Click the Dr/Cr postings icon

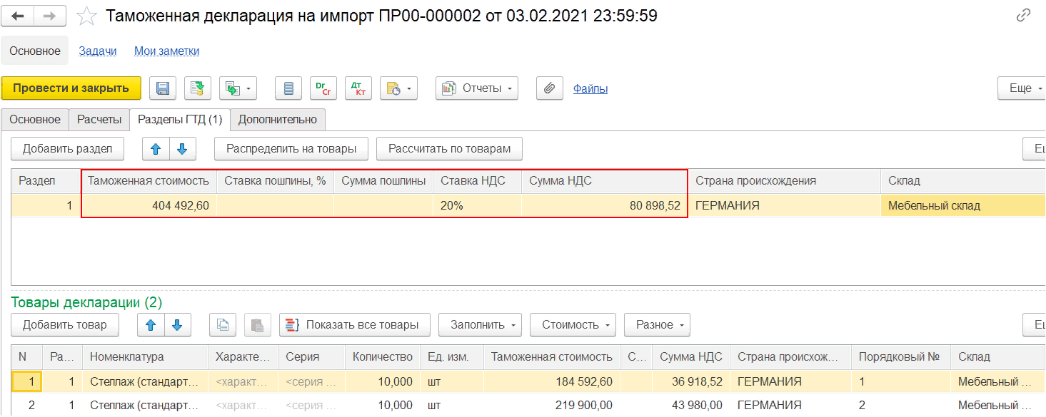click(x=323, y=88)
